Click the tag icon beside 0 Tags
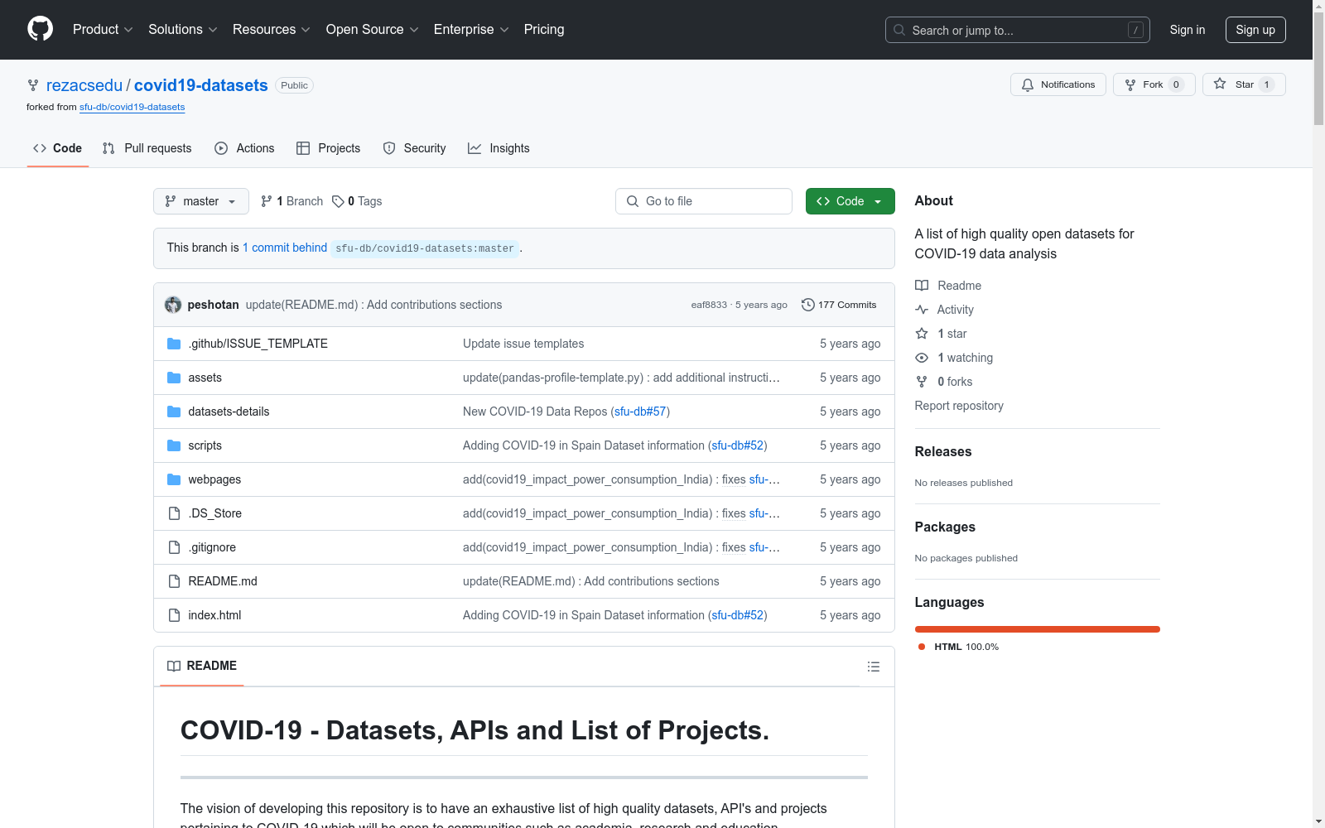The image size is (1325, 828). click(x=338, y=201)
